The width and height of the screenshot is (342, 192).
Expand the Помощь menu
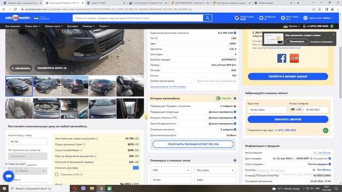pos(89,26)
